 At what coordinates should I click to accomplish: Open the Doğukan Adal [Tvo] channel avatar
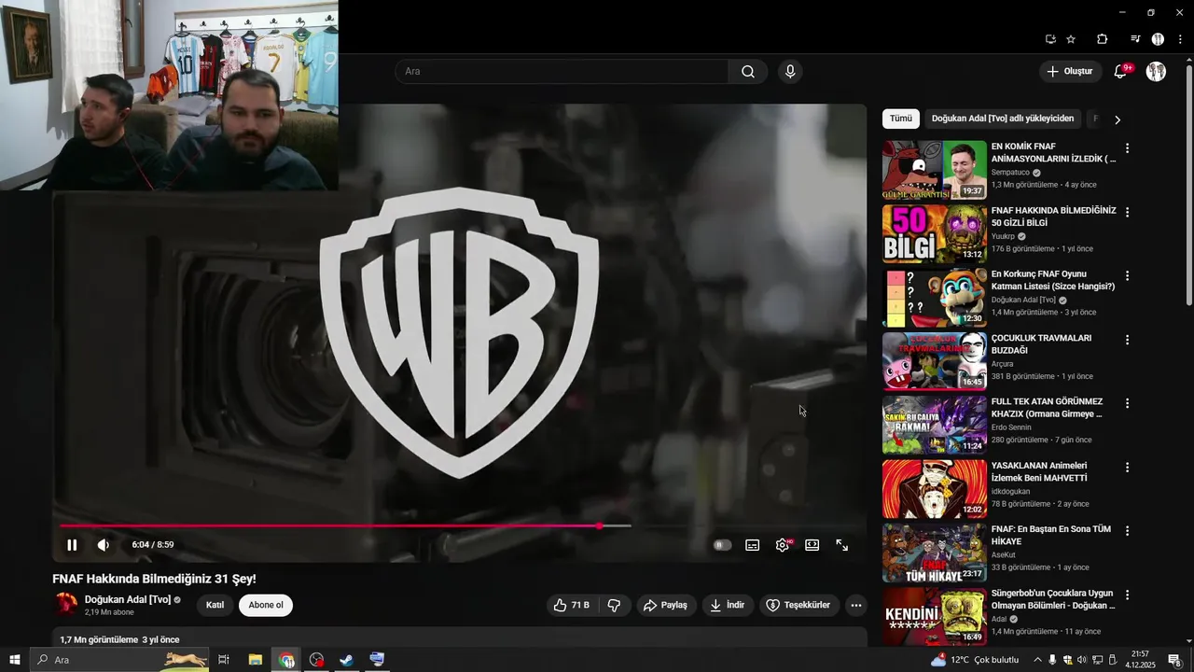click(x=66, y=604)
